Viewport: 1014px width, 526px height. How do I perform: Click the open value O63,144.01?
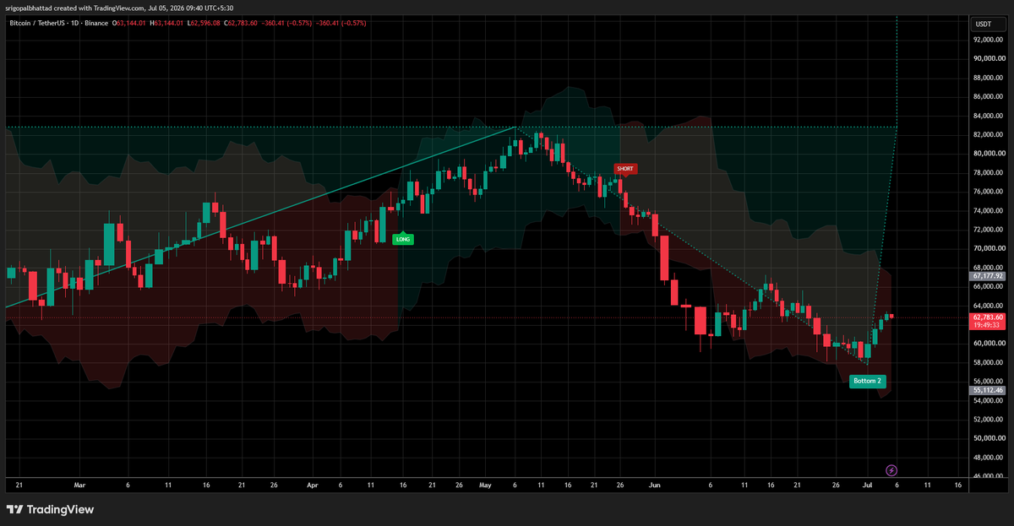click(x=131, y=23)
